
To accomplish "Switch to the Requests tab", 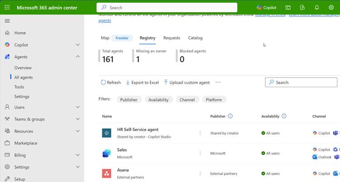I will [172, 38].
